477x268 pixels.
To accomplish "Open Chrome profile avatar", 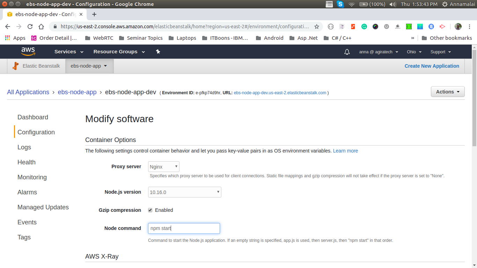I will 458,27.
